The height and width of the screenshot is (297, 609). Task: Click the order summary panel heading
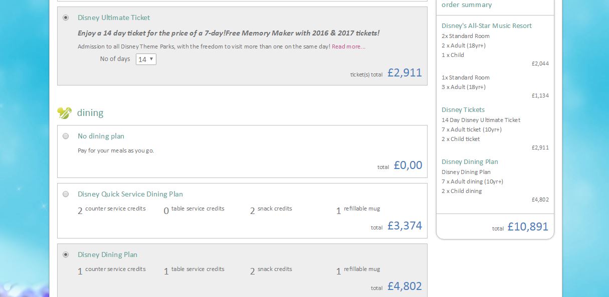click(x=467, y=5)
